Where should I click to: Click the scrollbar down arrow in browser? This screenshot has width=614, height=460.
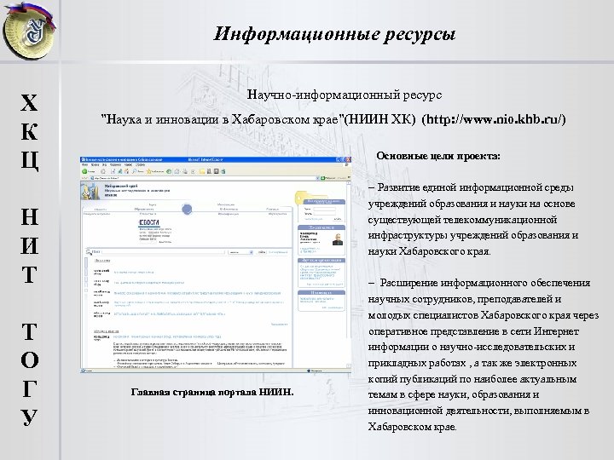pos(349,365)
